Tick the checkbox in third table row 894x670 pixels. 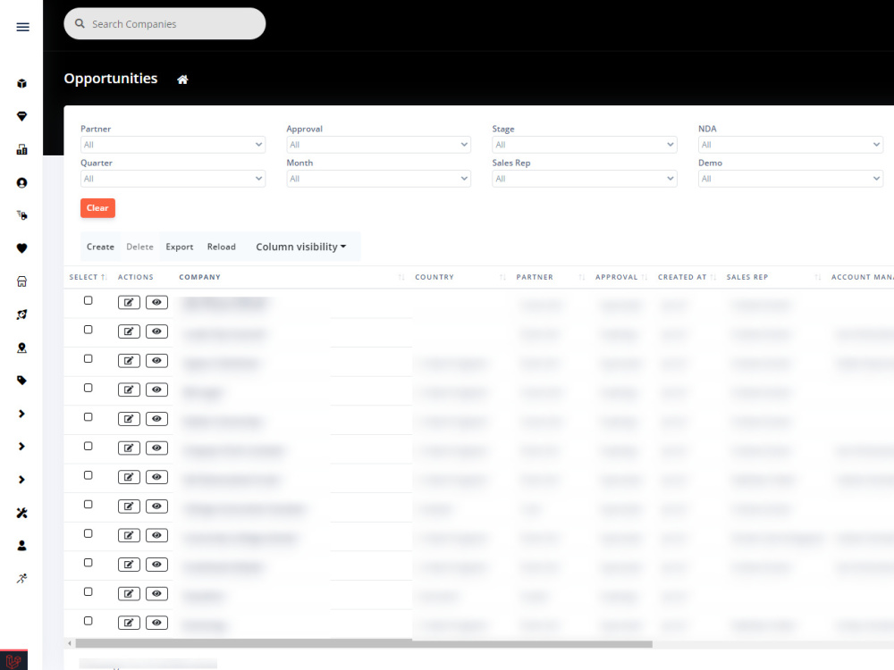point(88,358)
